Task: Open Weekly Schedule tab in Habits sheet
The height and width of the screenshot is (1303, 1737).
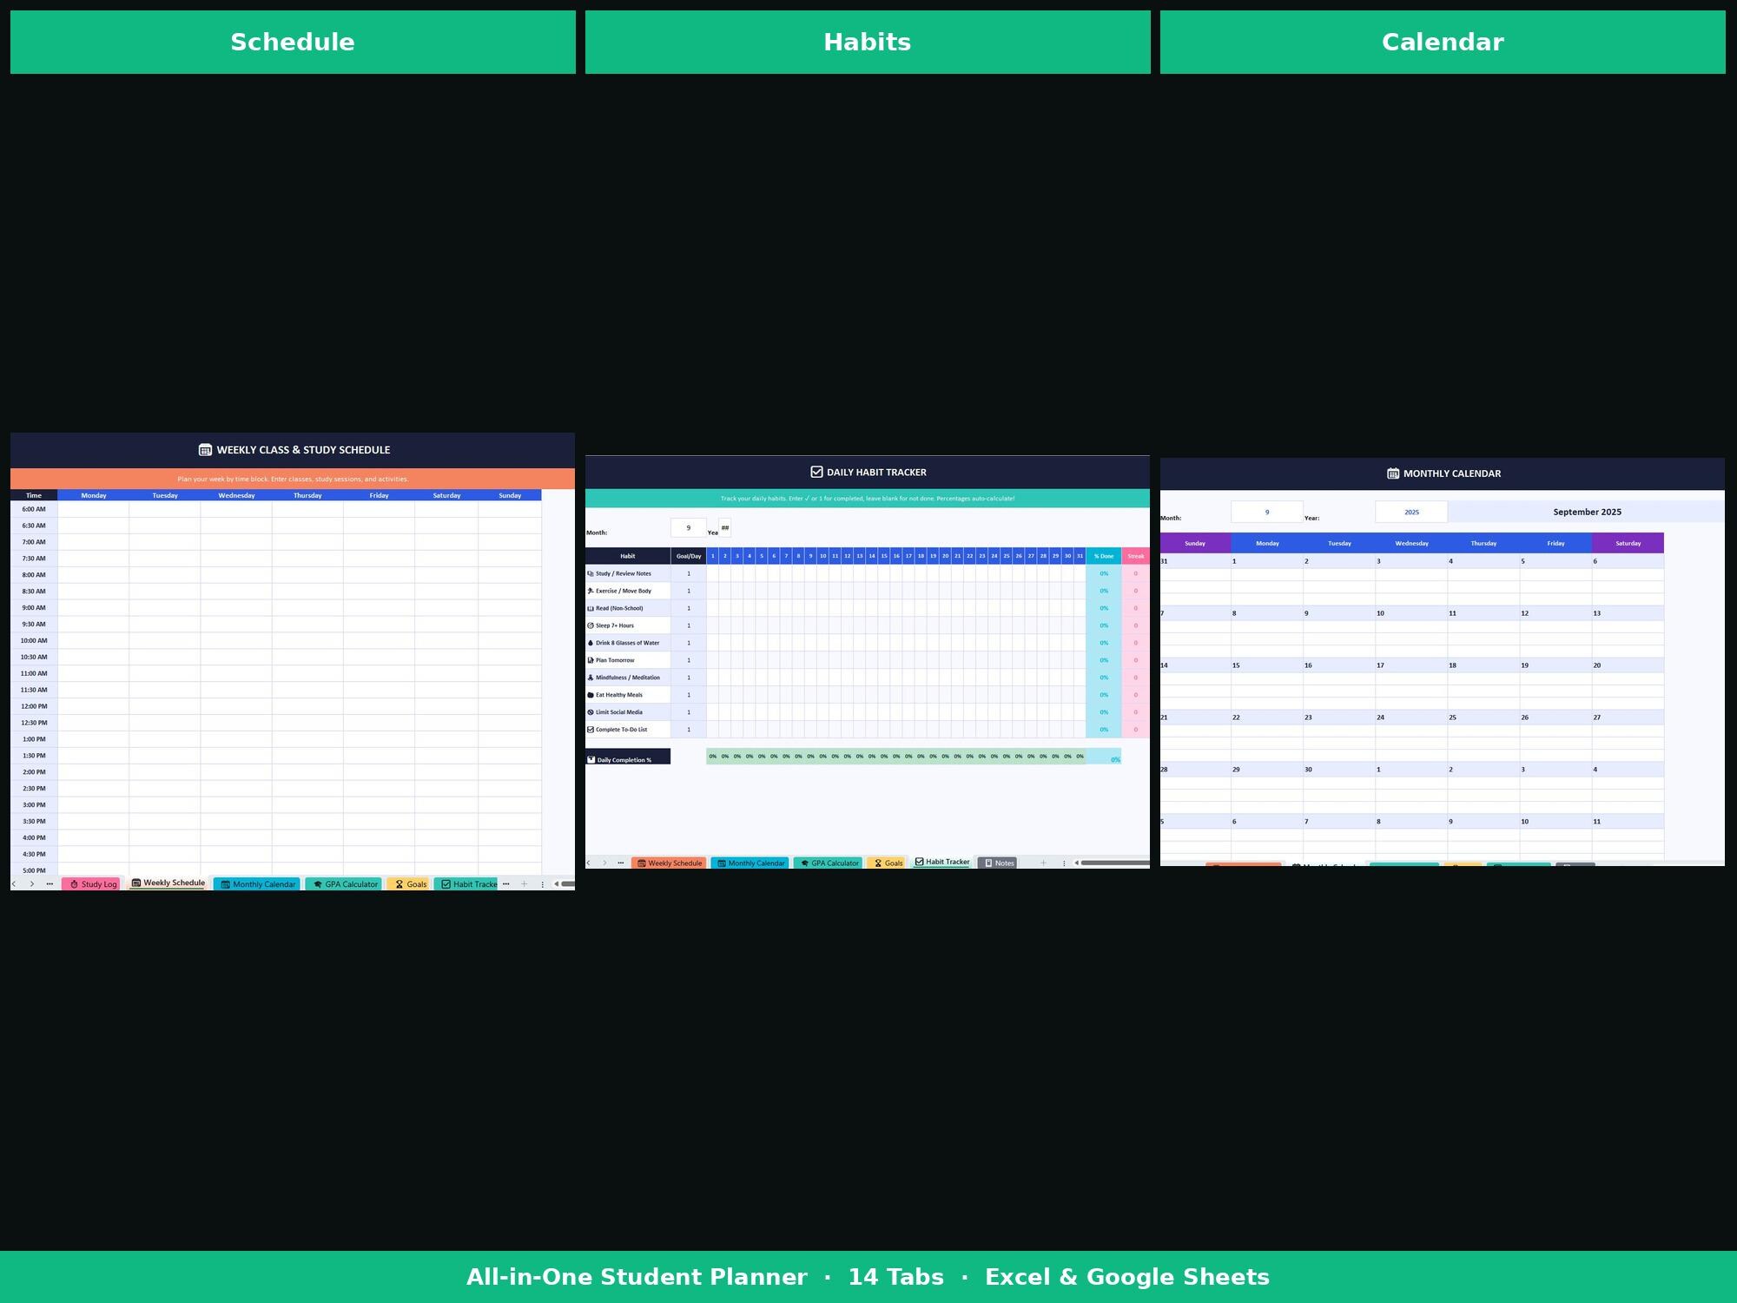Action: [x=669, y=863]
